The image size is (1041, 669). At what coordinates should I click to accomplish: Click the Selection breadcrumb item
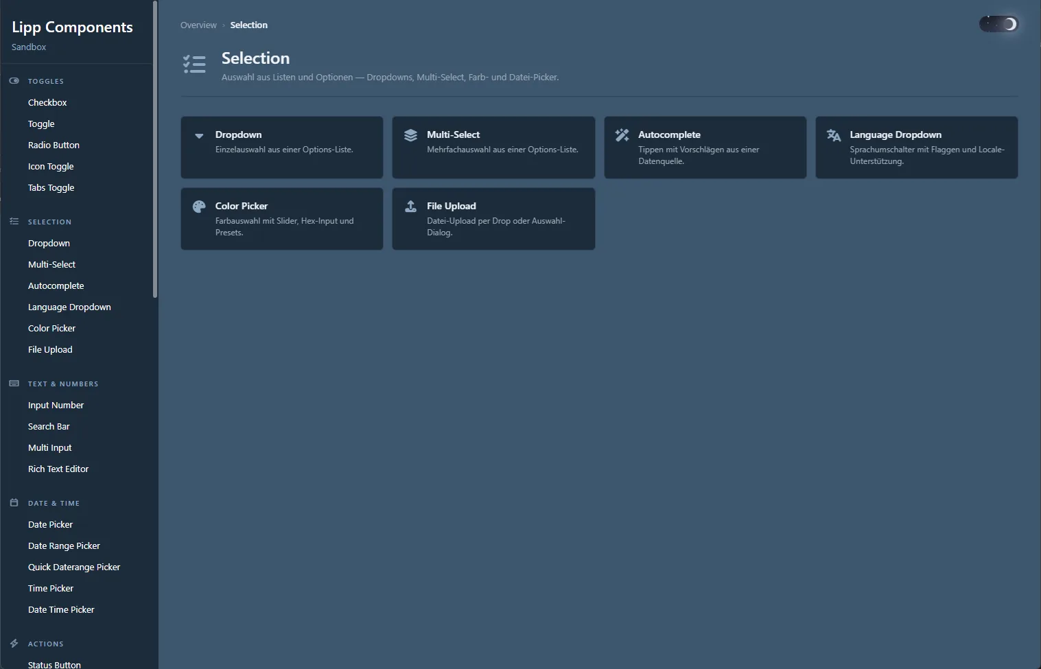point(248,25)
